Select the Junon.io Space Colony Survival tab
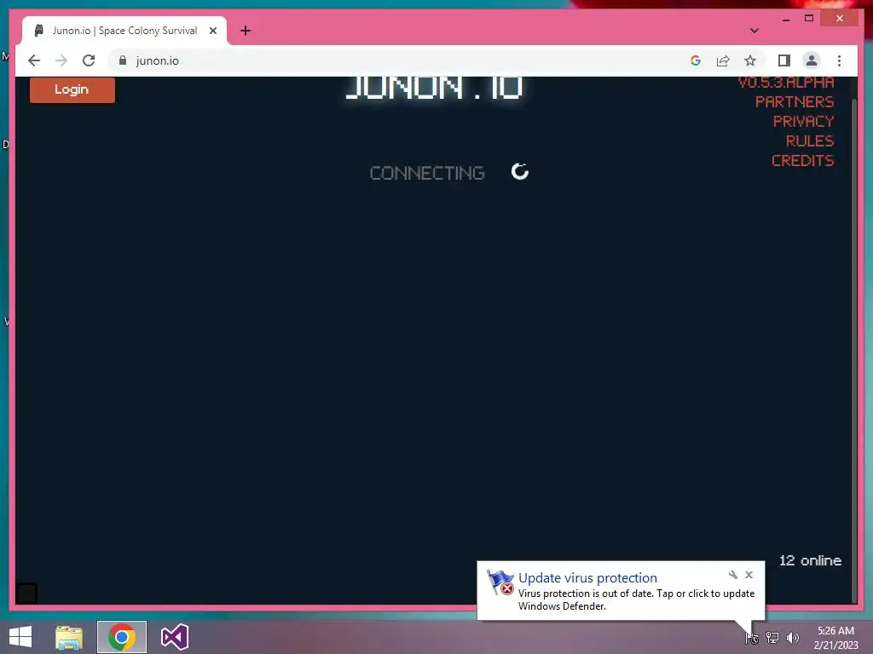873x654 pixels. 124,31
